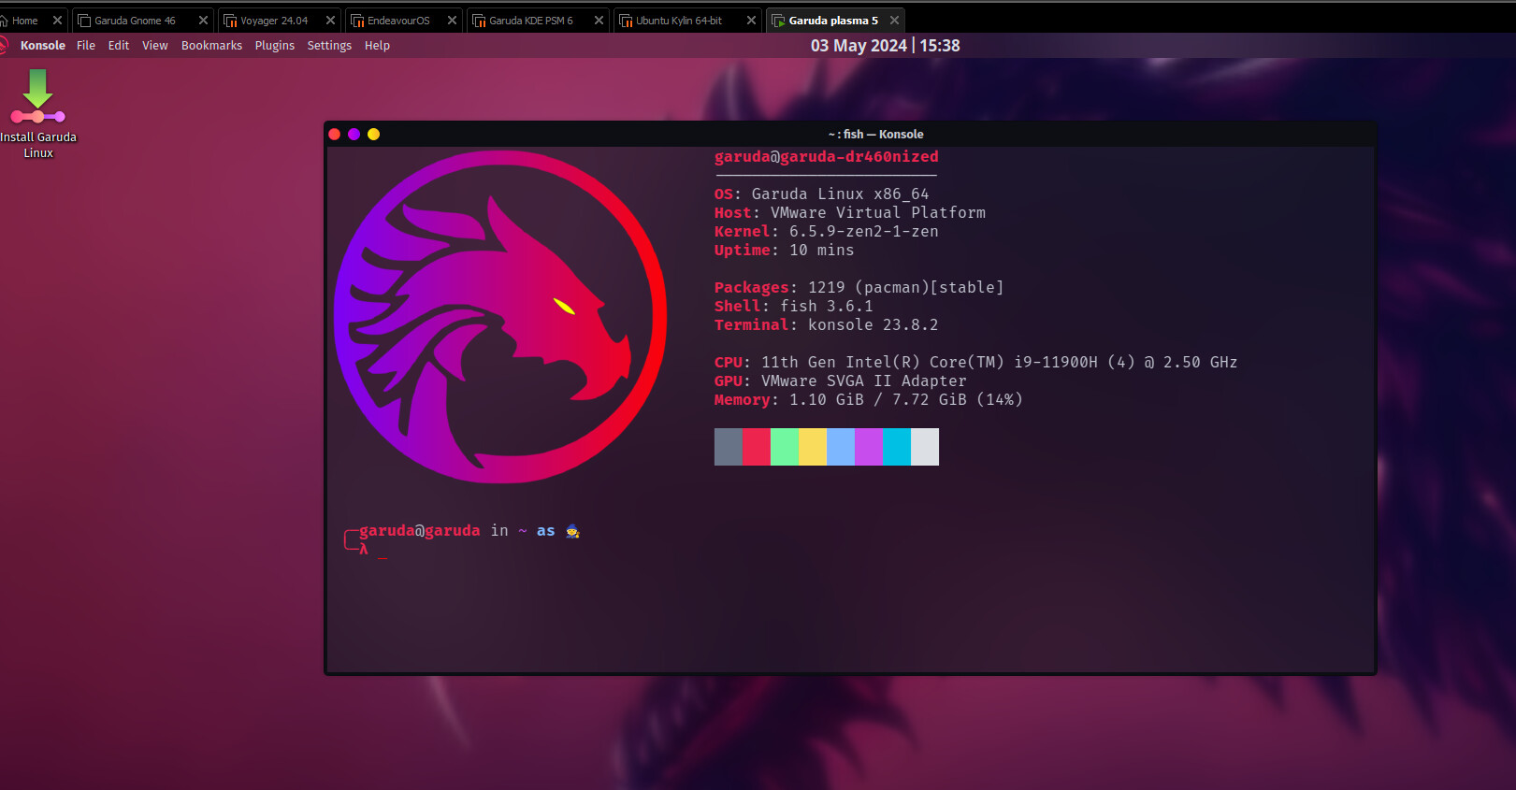Click the 'Packages: 1219 (pacman)[stable]' line
1516x790 pixels.
click(x=859, y=288)
